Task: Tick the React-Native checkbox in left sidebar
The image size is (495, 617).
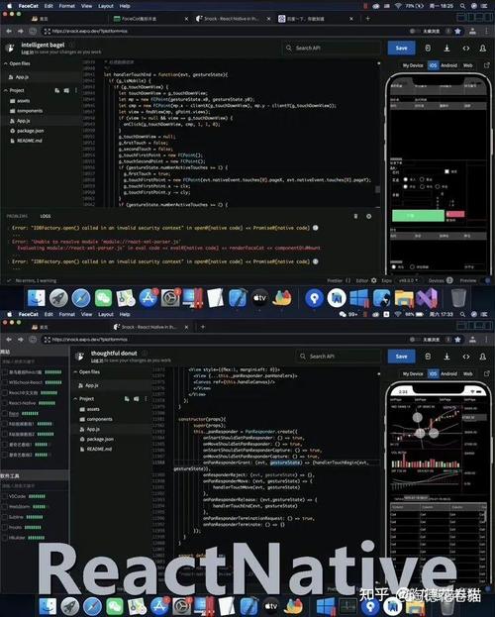Action: coord(5,403)
